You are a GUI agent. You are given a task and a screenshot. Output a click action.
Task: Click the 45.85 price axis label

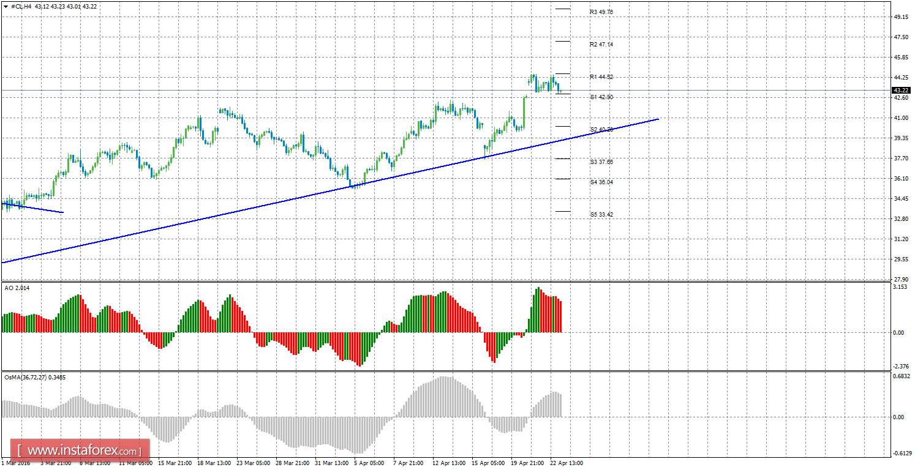click(901, 58)
